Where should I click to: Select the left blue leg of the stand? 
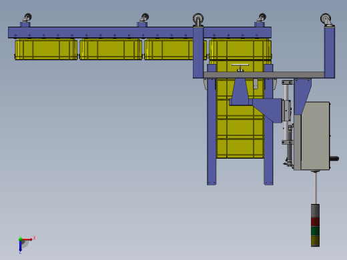(212, 125)
